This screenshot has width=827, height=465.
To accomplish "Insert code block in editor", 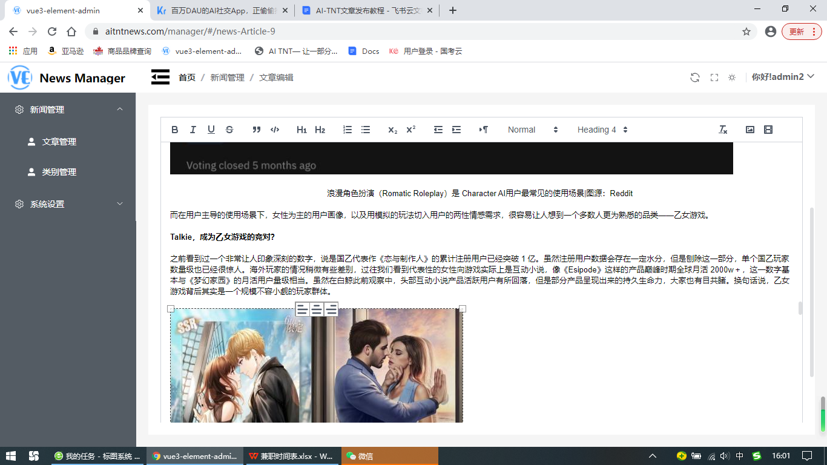I will point(275,130).
